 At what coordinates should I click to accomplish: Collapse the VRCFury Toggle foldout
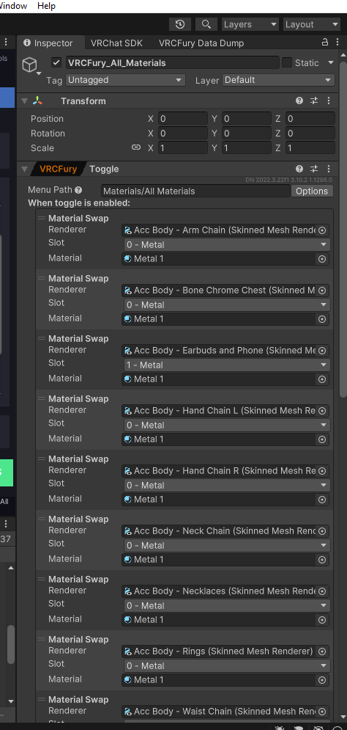(24, 169)
